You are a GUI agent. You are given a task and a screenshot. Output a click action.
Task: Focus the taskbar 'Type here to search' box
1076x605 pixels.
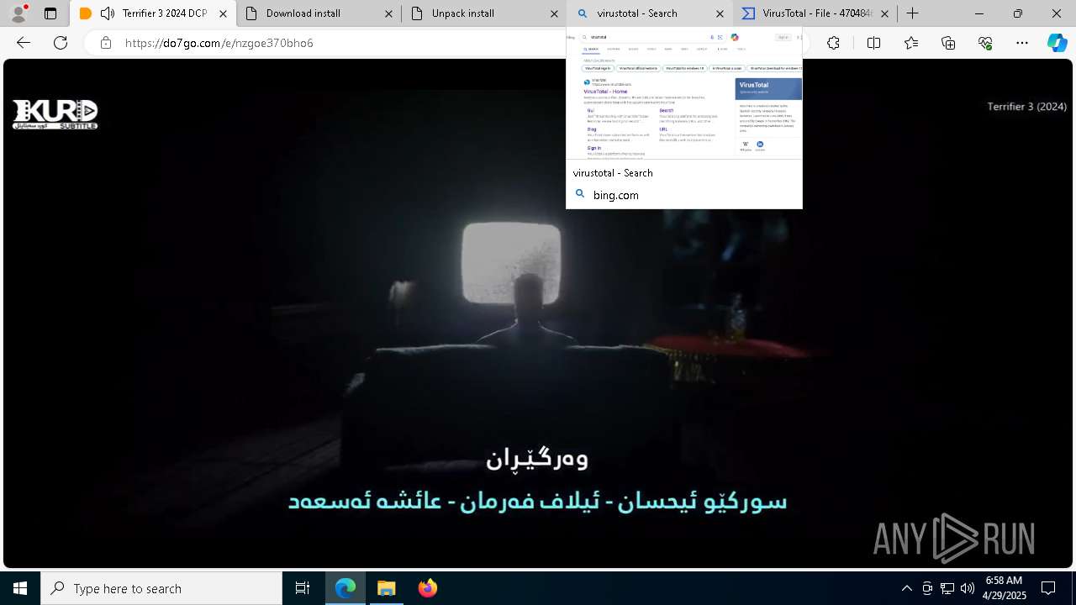pos(161,588)
